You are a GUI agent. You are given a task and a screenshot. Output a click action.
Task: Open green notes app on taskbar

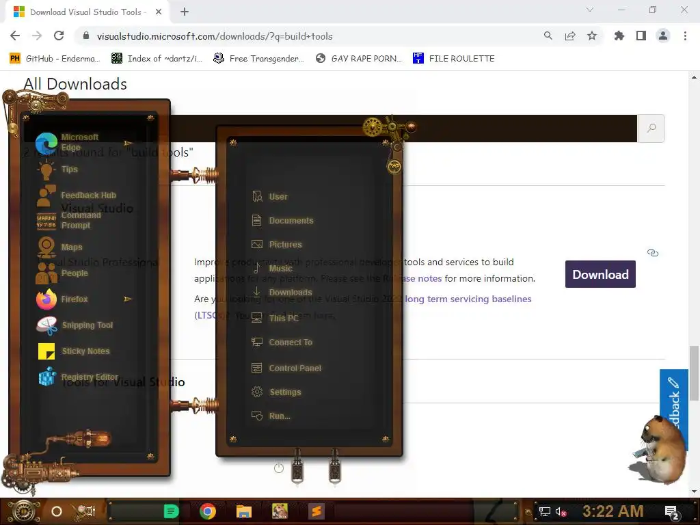click(171, 511)
